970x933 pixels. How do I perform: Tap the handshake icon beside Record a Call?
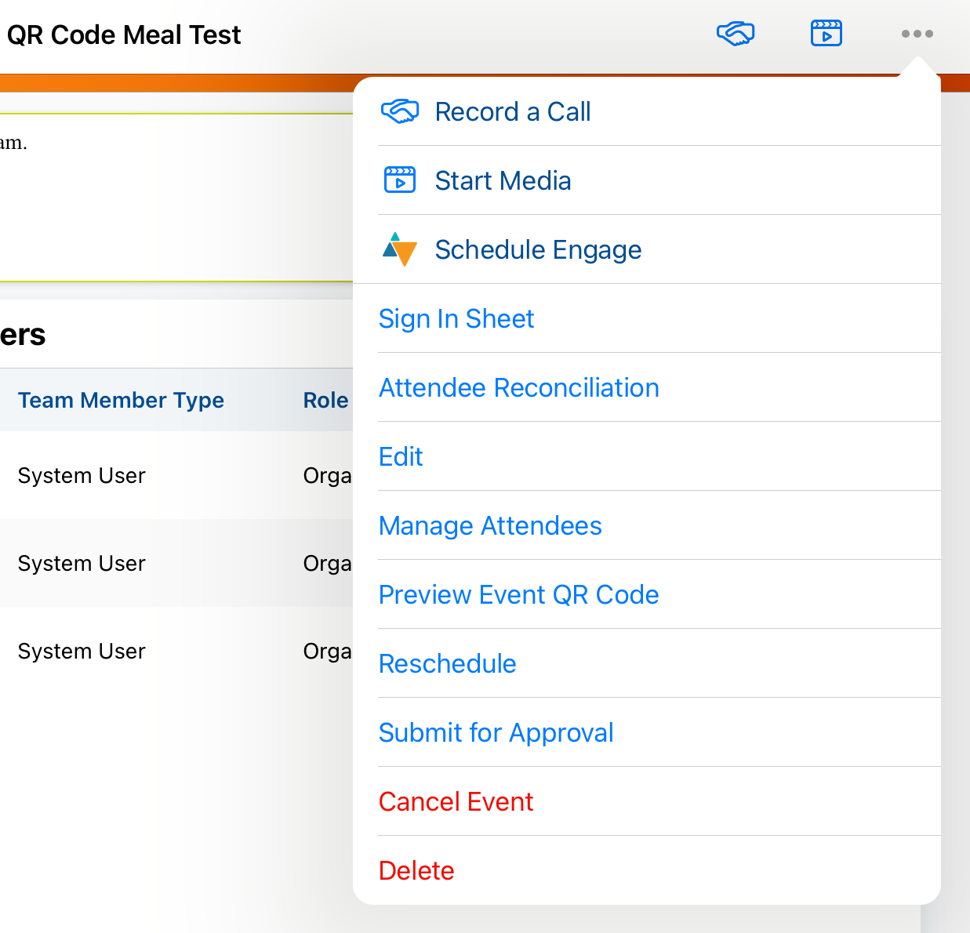[400, 112]
